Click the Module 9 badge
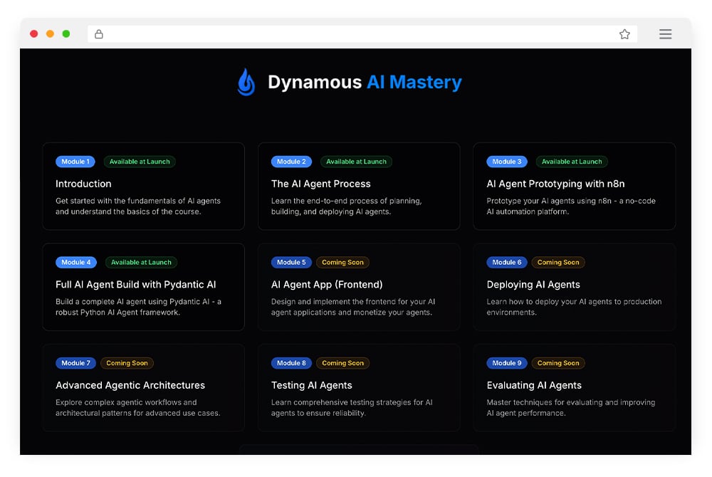This screenshot has width=712, height=477. point(507,363)
